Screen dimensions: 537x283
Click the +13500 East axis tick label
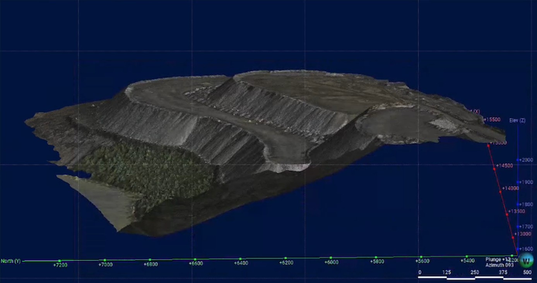click(x=516, y=211)
